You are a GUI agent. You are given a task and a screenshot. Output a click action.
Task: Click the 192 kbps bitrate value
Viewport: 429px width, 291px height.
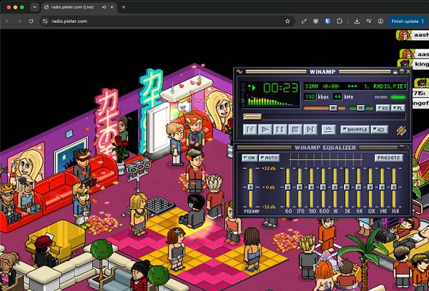[310, 97]
